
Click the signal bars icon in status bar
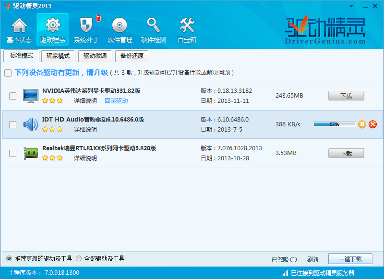pos(285,273)
